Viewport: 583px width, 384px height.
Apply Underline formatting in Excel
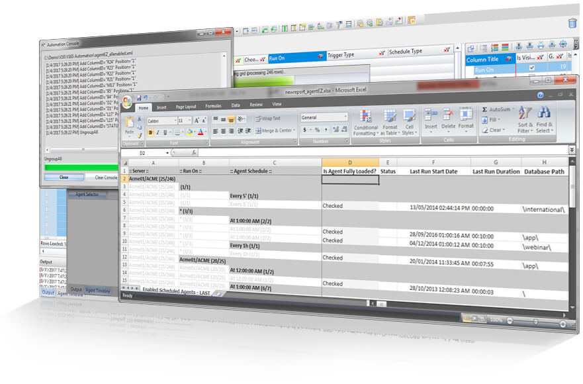tap(165, 132)
